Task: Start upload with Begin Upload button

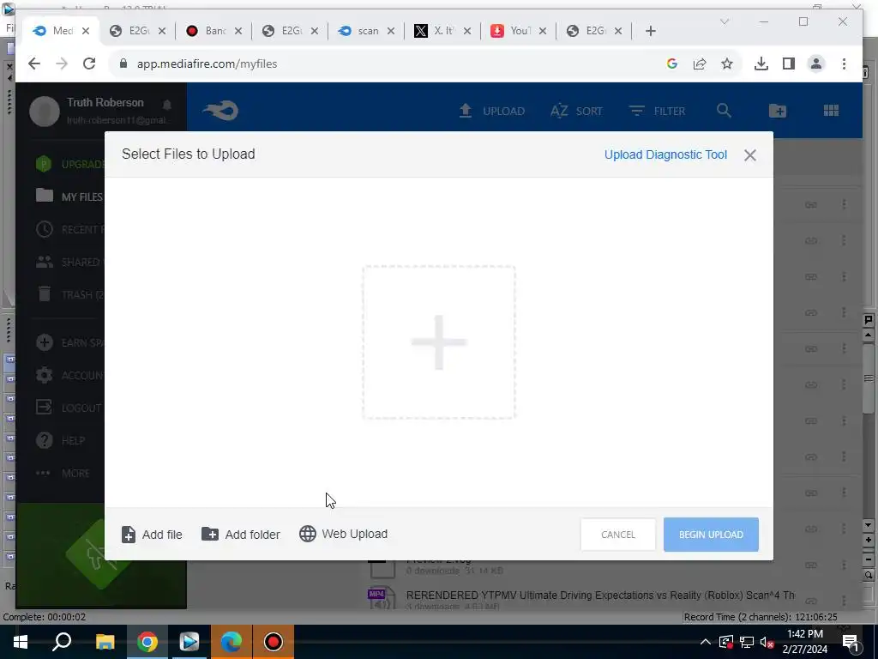Action: point(711,535)
